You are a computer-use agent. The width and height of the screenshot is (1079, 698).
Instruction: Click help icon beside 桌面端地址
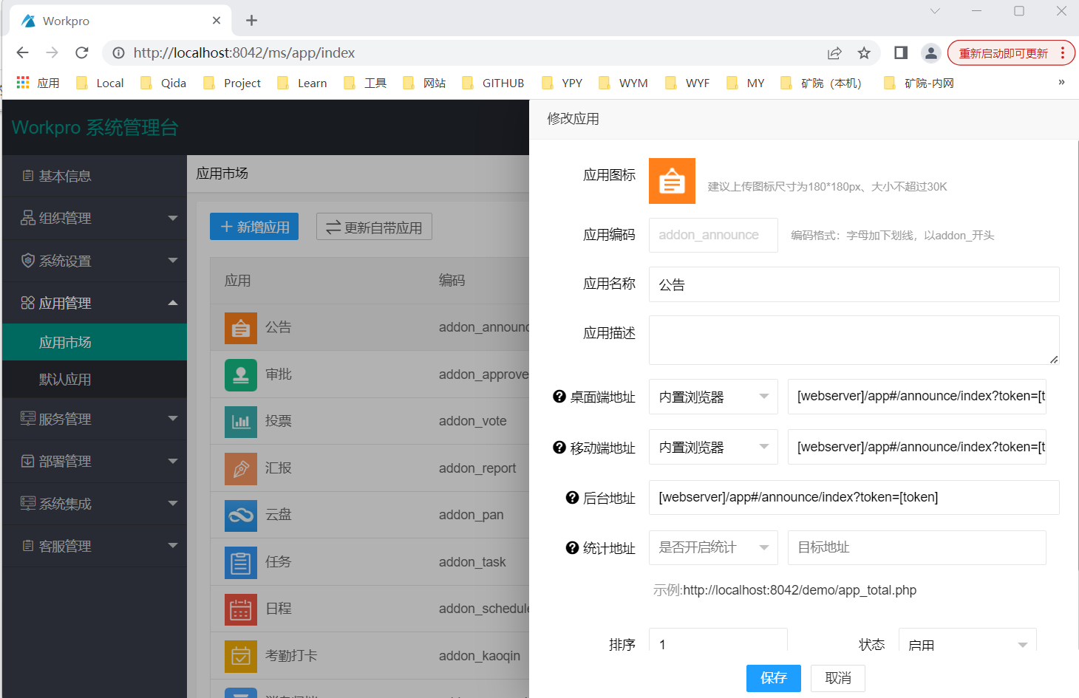[559, 397]
